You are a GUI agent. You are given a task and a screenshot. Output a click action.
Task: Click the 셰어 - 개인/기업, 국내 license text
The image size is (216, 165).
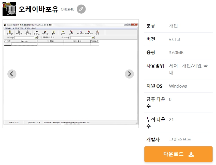click(x=188, y=69)
